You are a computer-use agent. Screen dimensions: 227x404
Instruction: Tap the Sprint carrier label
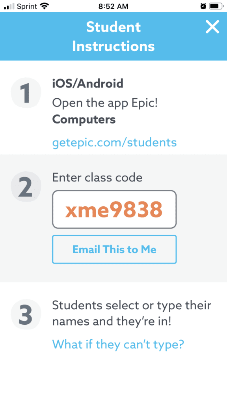[x=28, y=6]
